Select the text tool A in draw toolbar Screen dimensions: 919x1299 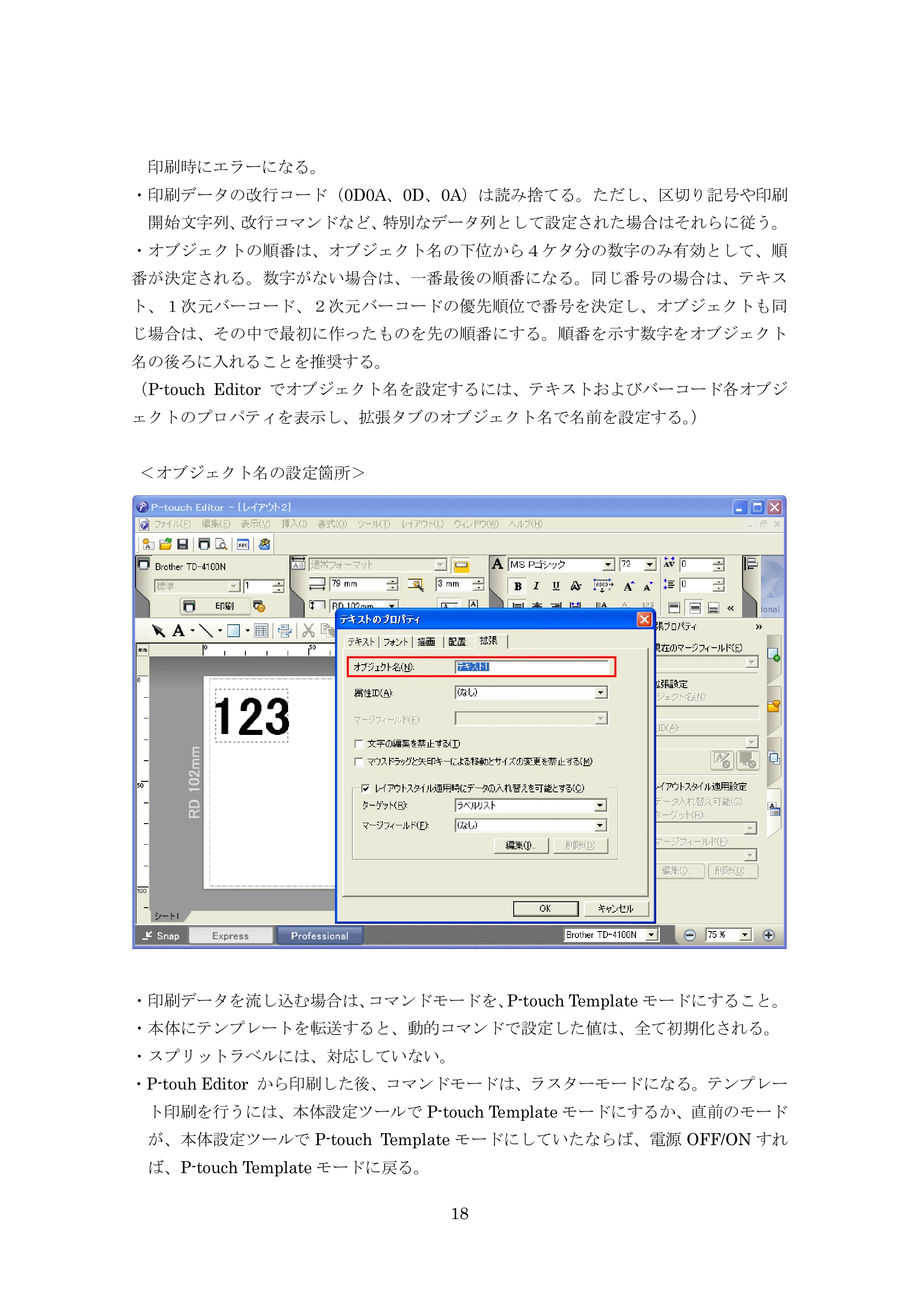coord(179,630)
